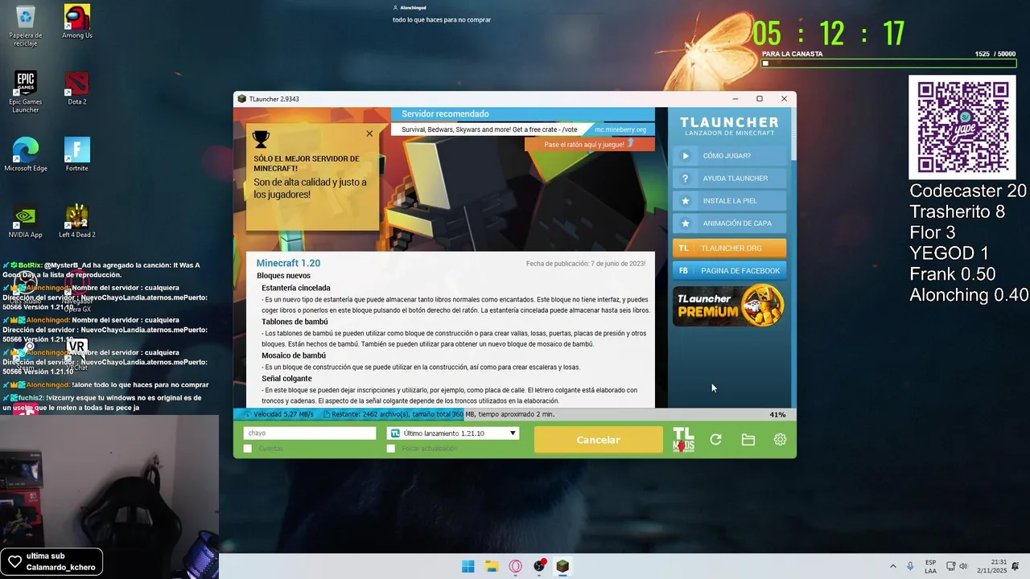Click the chayo username field
The height and width of the screenshot is (579, 1030).
[x=310, y=433]
